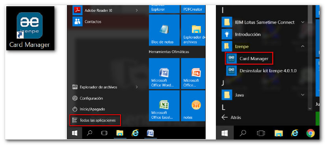Launch Card Manager from the Izenpe folder
The height and width of the screenshot is (145, 325).
click(x=249, y=59)
